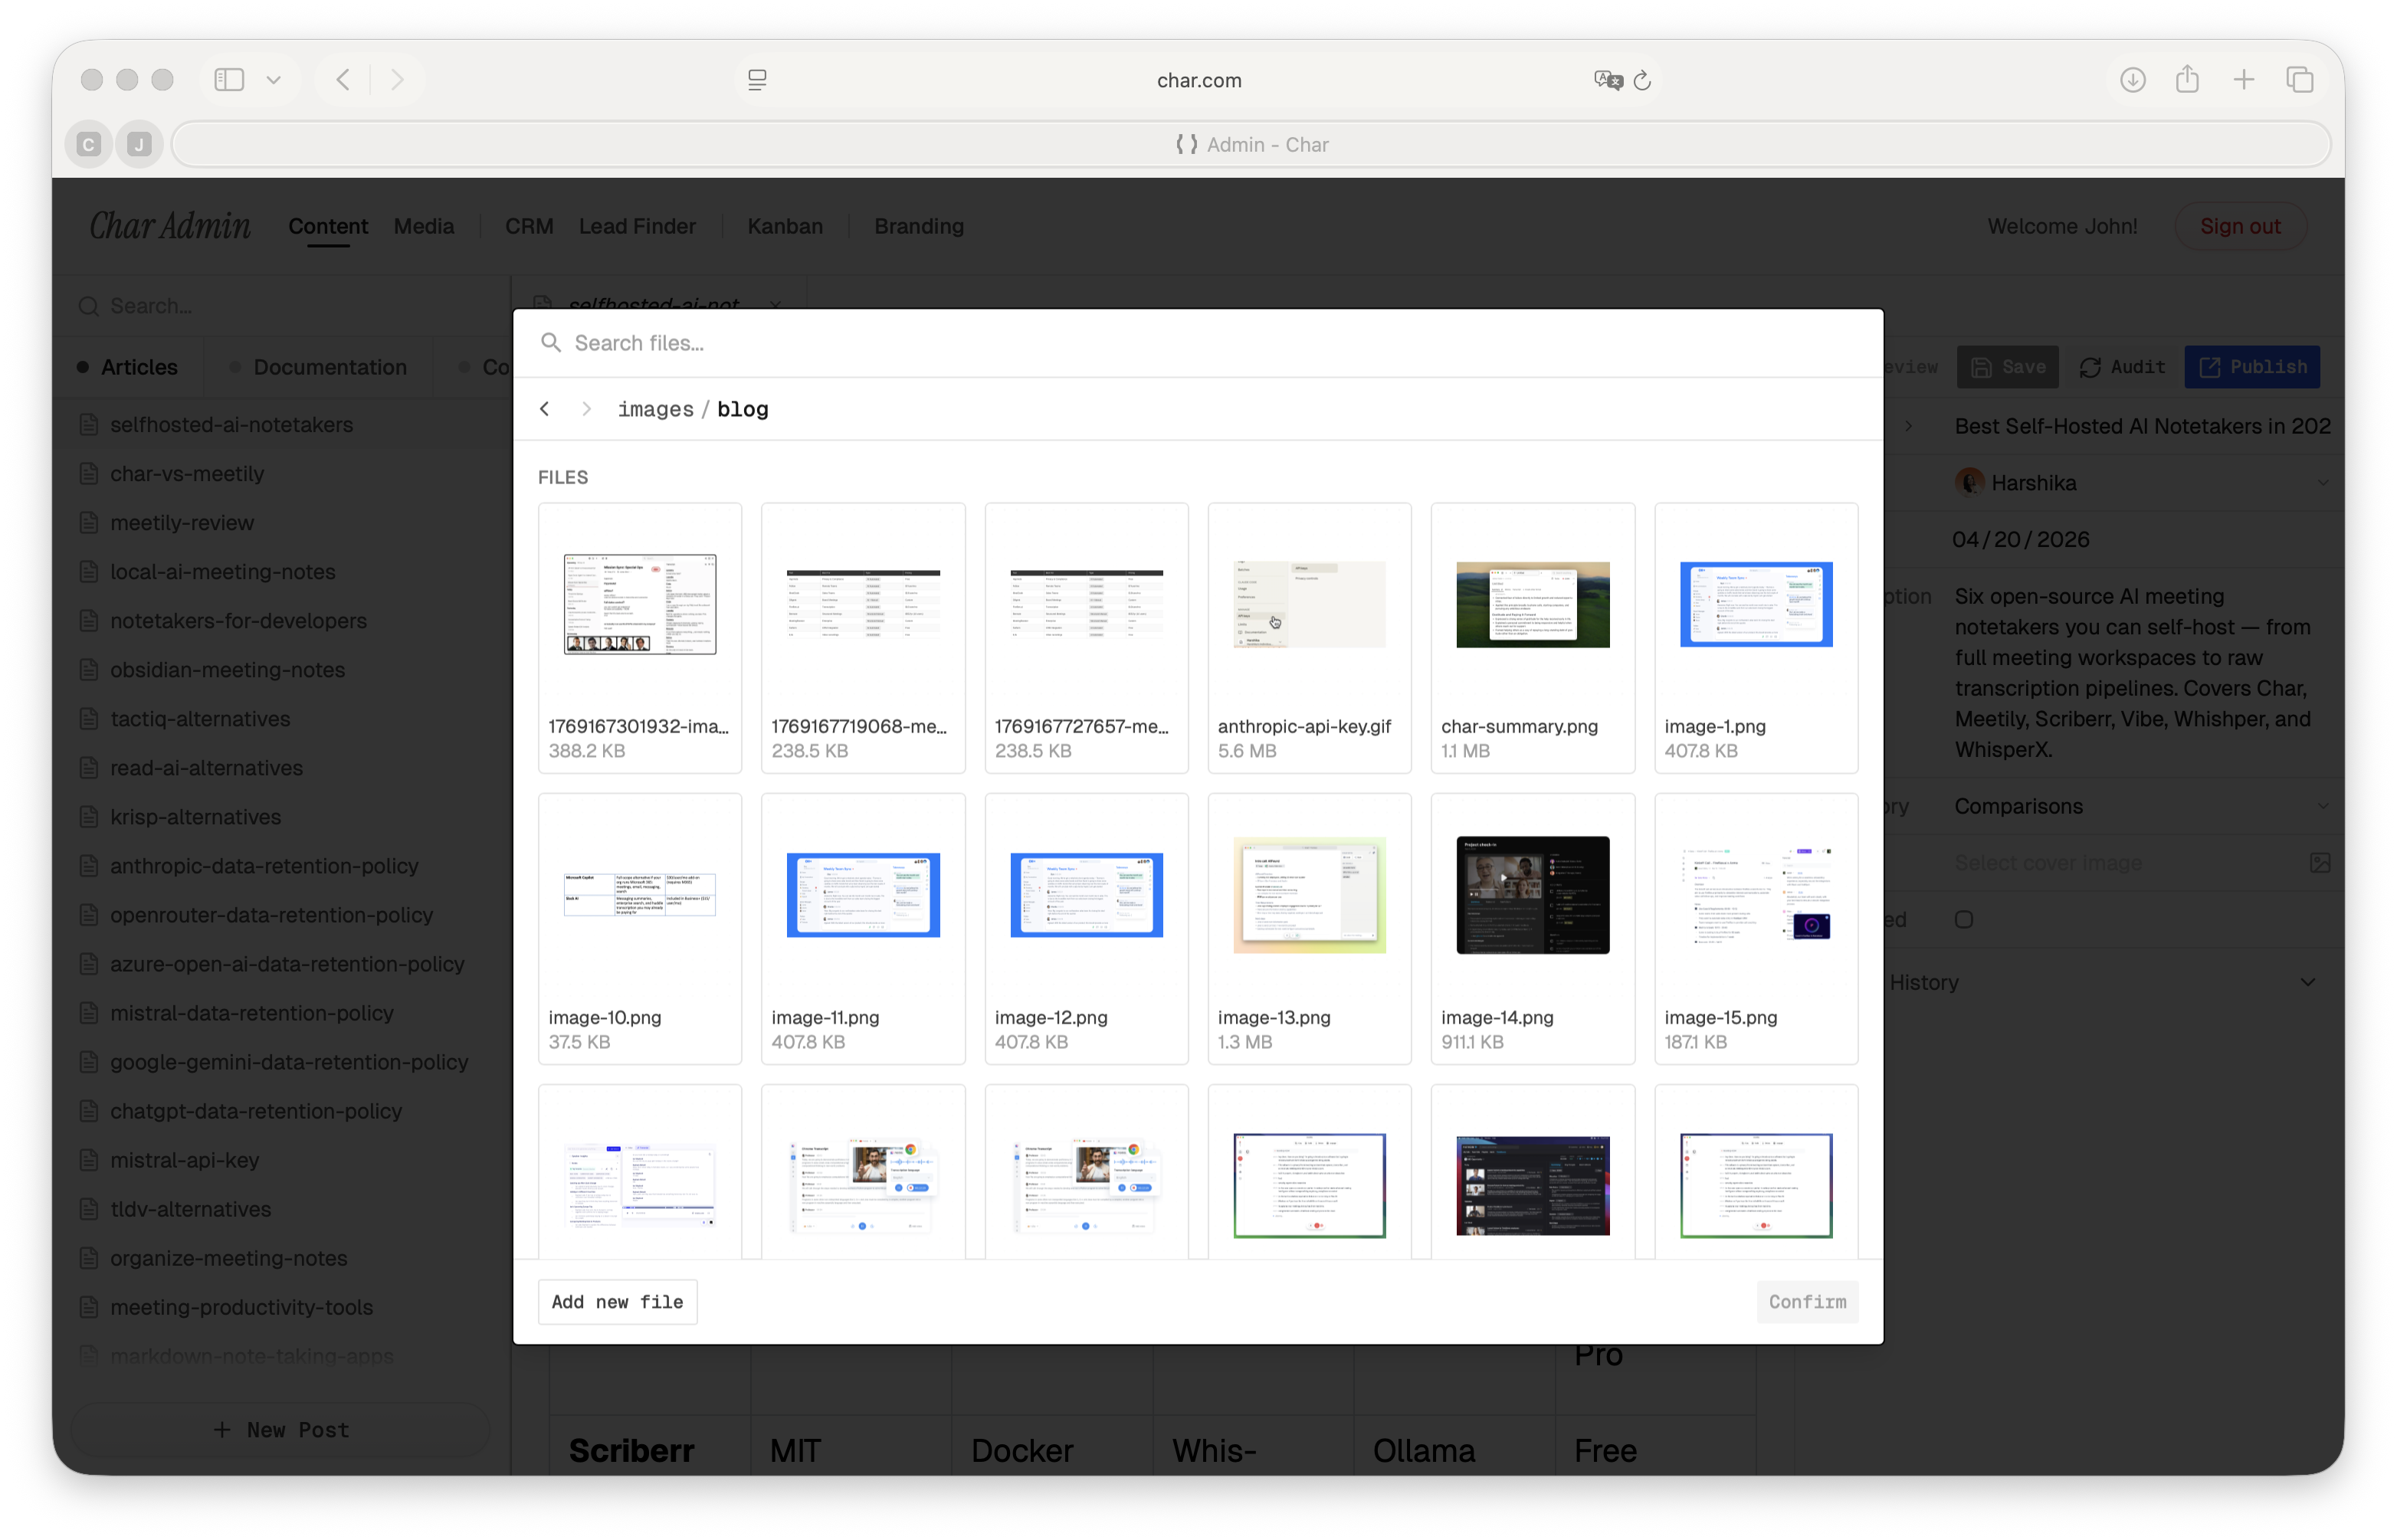
Task: Click the Safari share icon
Action: [2187, 78]
